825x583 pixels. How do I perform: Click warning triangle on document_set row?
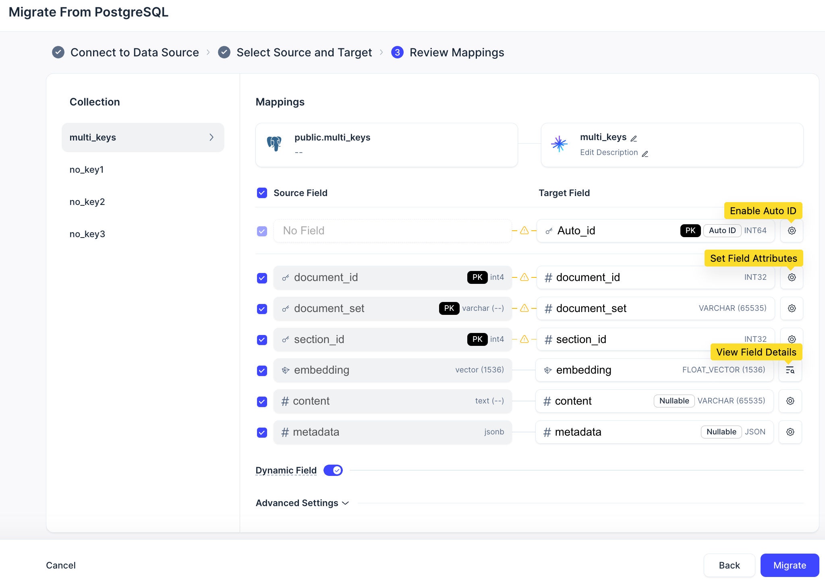(x=524, y=308)
